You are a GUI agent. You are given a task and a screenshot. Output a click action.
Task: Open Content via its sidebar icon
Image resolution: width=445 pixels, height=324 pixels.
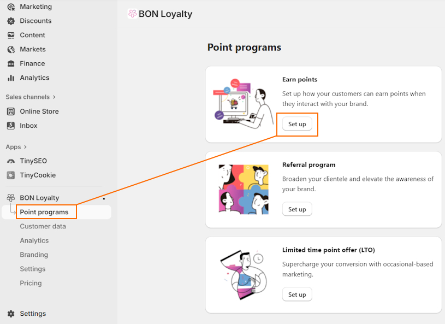coord(11,35)
